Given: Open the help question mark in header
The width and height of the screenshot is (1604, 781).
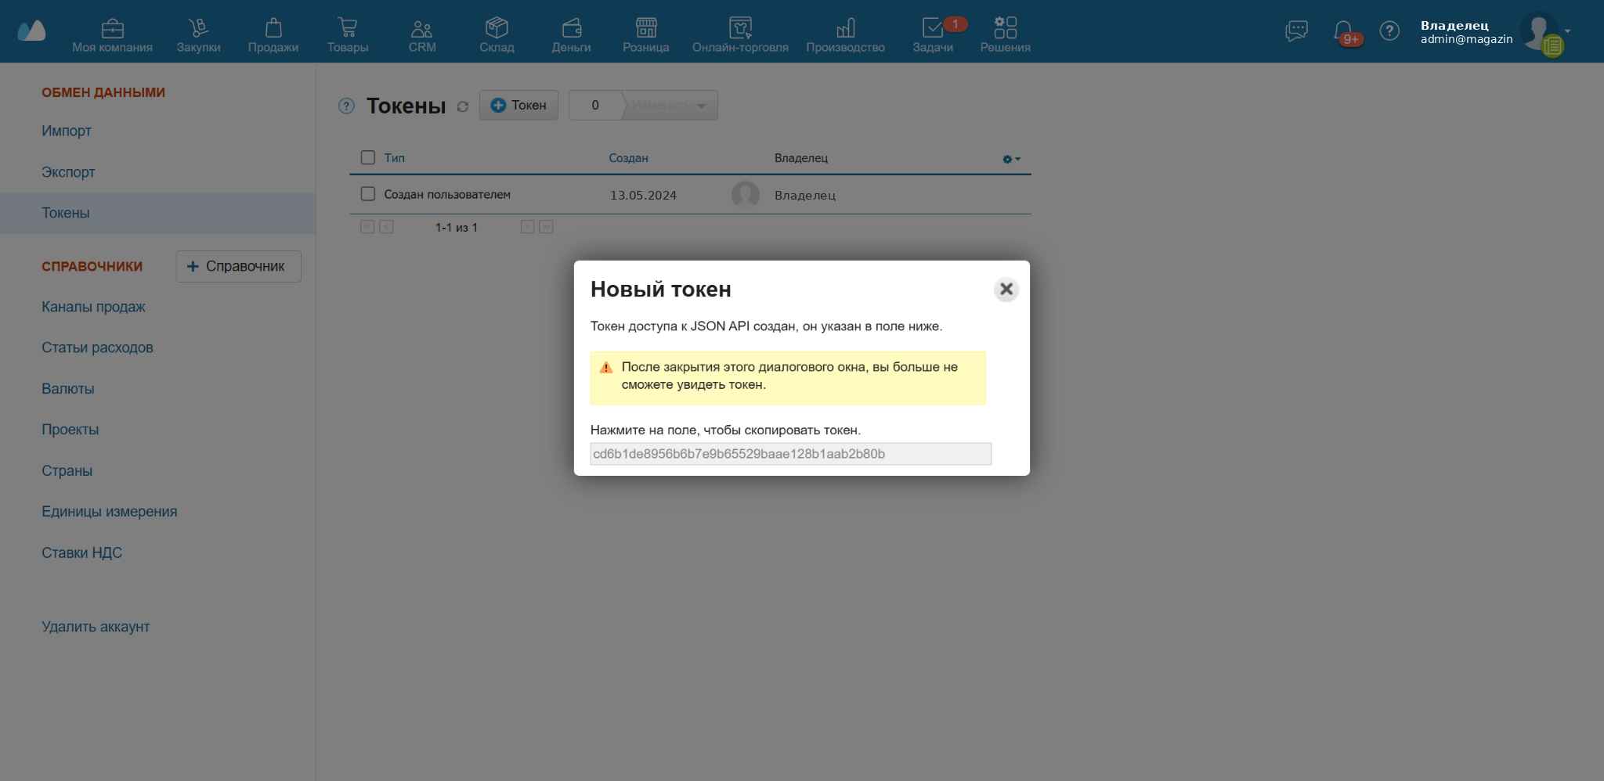Looking at the screenshot, I should (1389, 31).
